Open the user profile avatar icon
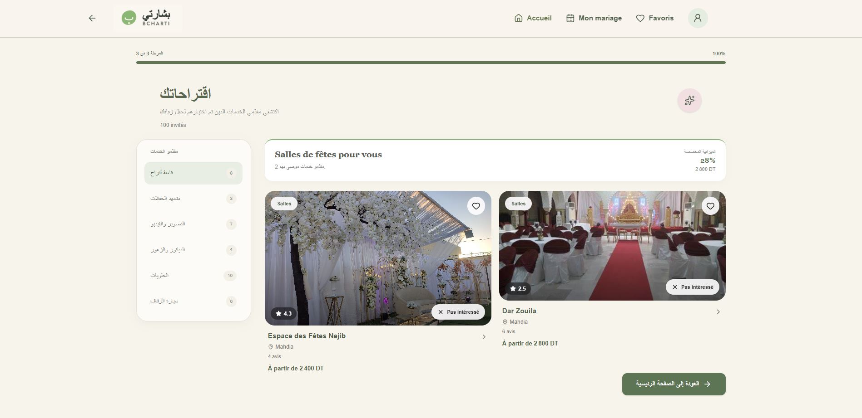This screenshot has height=418, width=862. point(698,18)
